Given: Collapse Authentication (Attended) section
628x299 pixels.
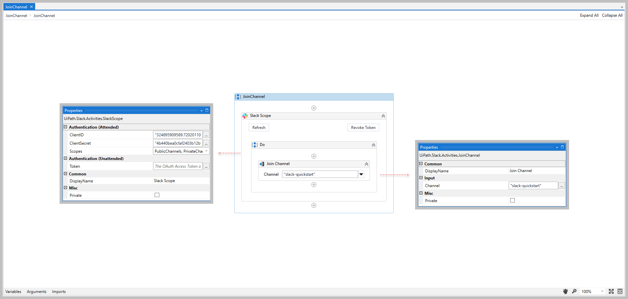Looking at the screenshot, I should (66, 127).
